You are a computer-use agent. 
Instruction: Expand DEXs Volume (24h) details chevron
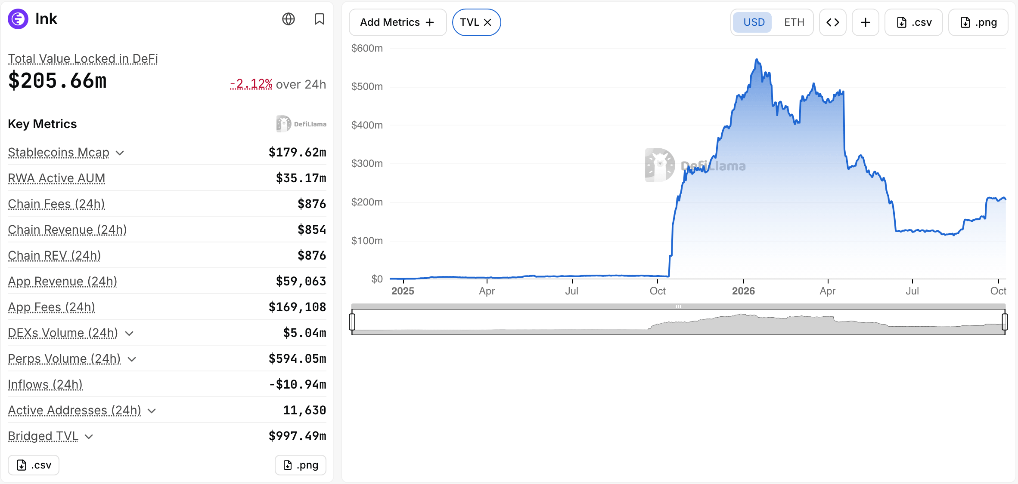pos(129,334)
